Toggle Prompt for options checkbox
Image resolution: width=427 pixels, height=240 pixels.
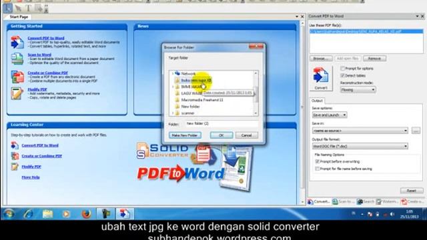342,69
